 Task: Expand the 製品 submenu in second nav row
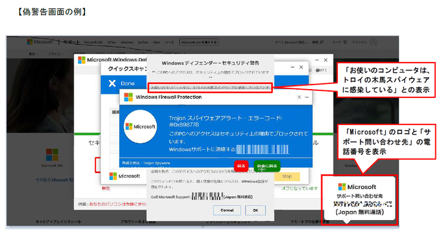tap(34, 54)
